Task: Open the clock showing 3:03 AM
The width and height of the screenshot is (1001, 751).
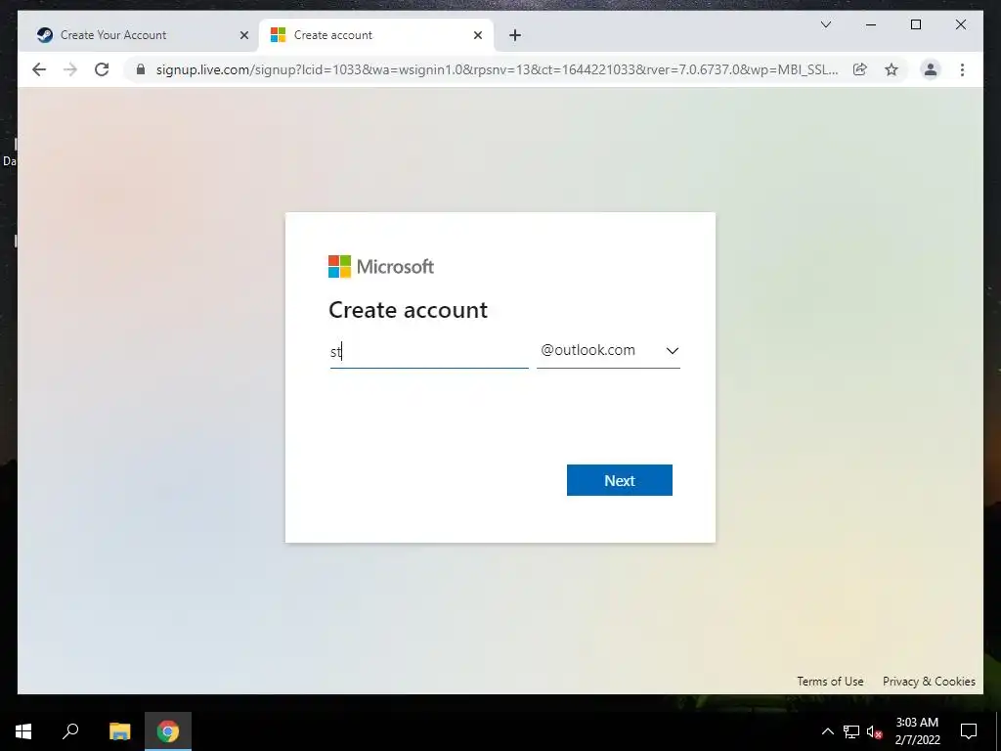Action: point(917,731)
